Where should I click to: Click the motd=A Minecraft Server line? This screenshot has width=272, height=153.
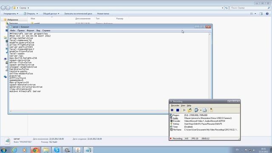pyautogui.click(x=25, y=91)
